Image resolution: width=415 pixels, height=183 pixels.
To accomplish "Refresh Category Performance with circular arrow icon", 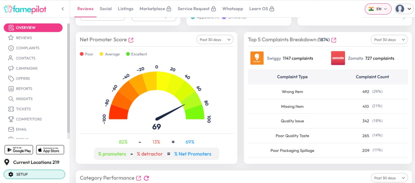I will pyautogui.click(x=146, y=178).
